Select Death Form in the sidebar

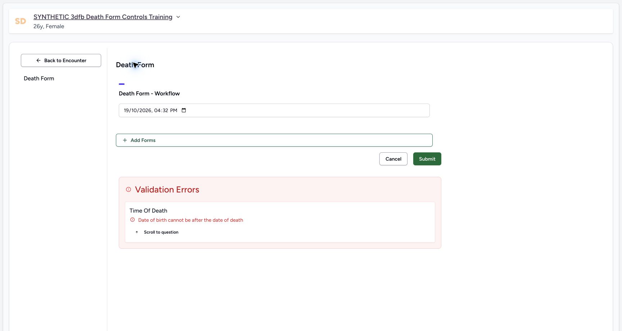point(39,78)
